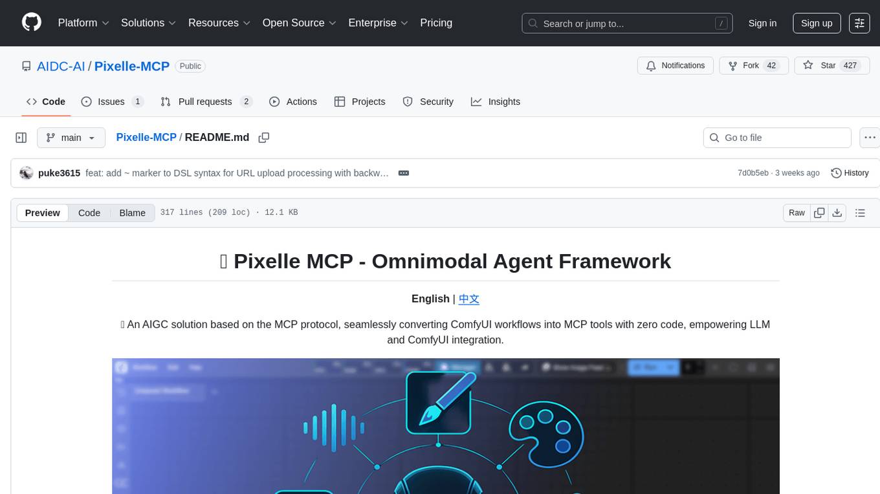Switch to the Insights tab
The image size is (880, 494).
point(496,102)
